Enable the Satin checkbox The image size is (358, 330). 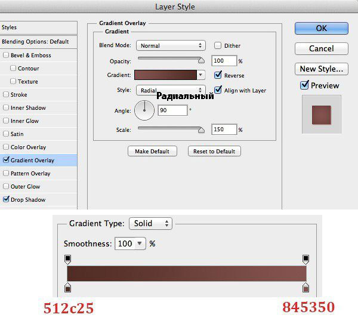6,134
